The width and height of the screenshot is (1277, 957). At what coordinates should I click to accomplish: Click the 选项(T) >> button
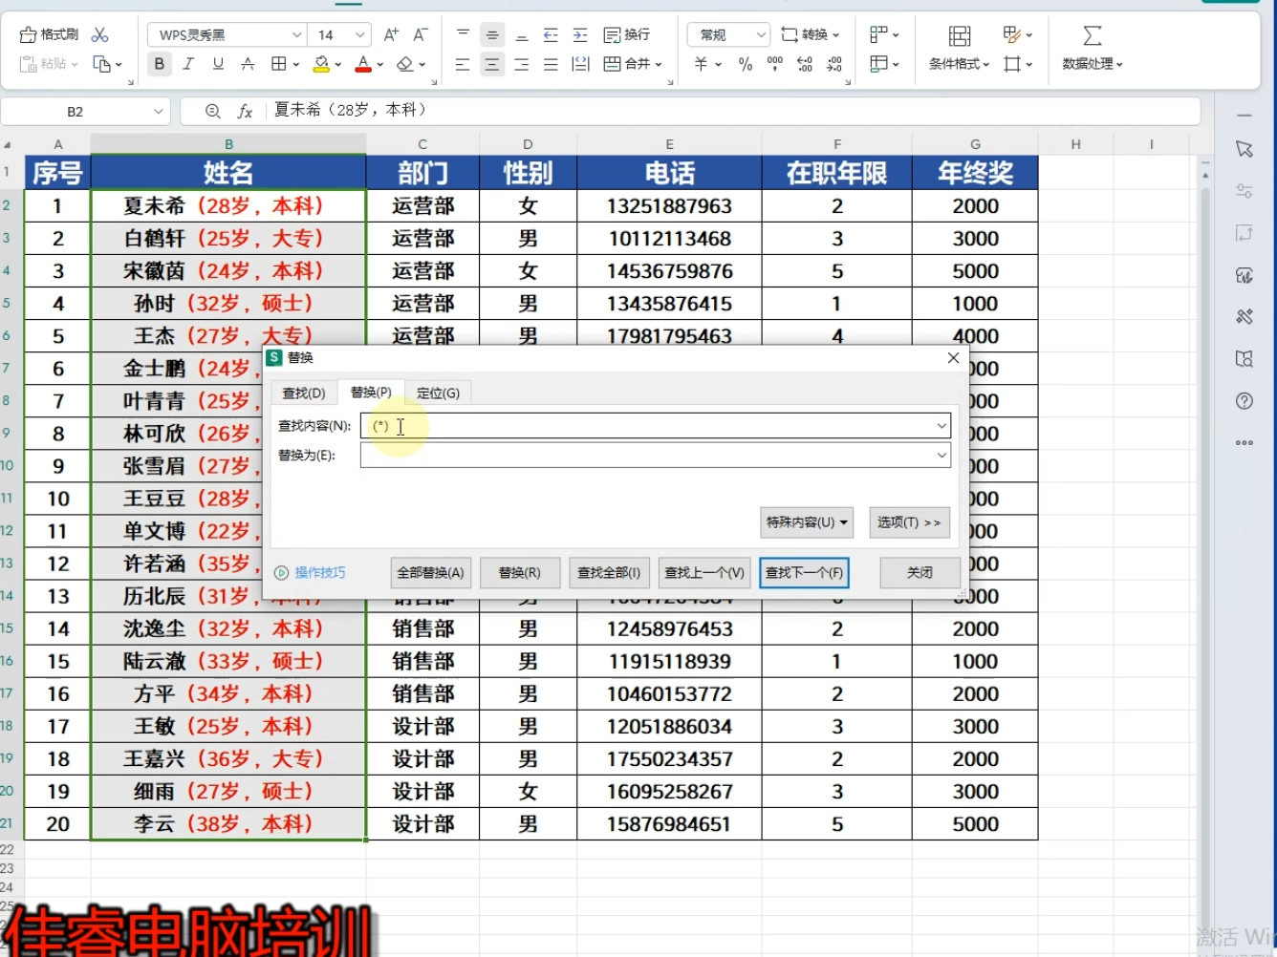tap(909, 522)
